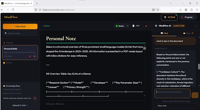Viewport: 200px width, 110px height.
Task: Click the site shield security icon
Action: pos(36,10)
